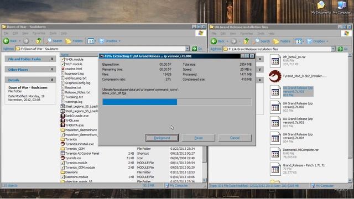Select DarkCrusade.exe icon
The height and width of the screenshot is (199, 354).
click(63, 116)
